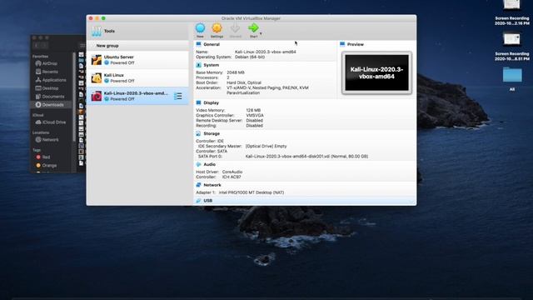Open the Network section header
Image resolution: width=533 pixels, height=300 pixels.
click(x=212, y=185)
